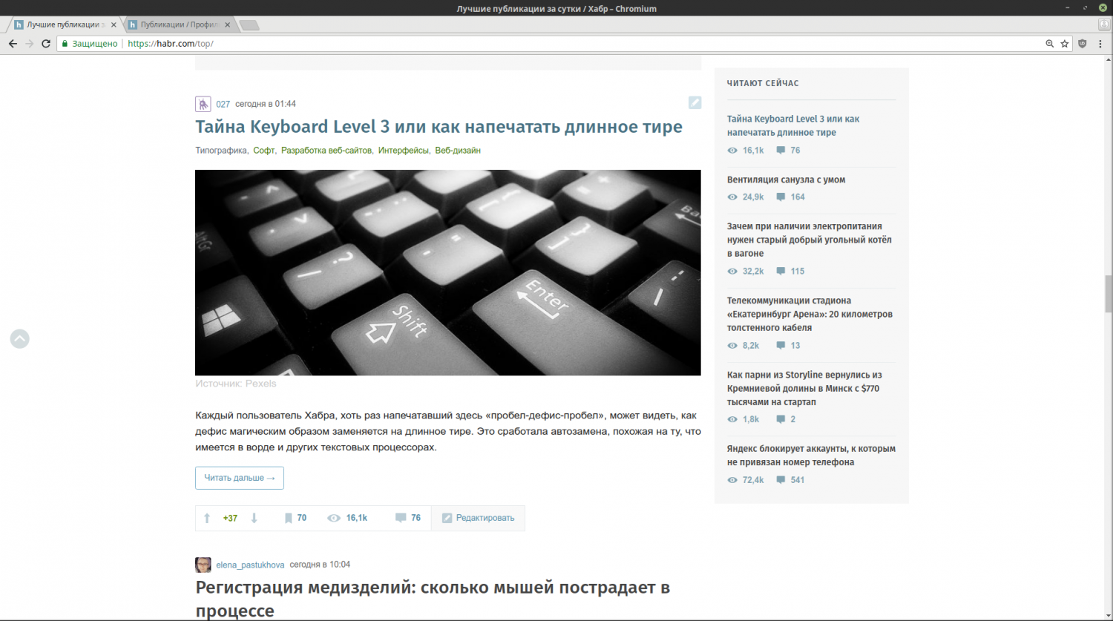Image resolution: width=1113 pixels, height=621 pixels.
Task: Open the Разработка веб-сайтов hub
Action: [x=326, y=151]
